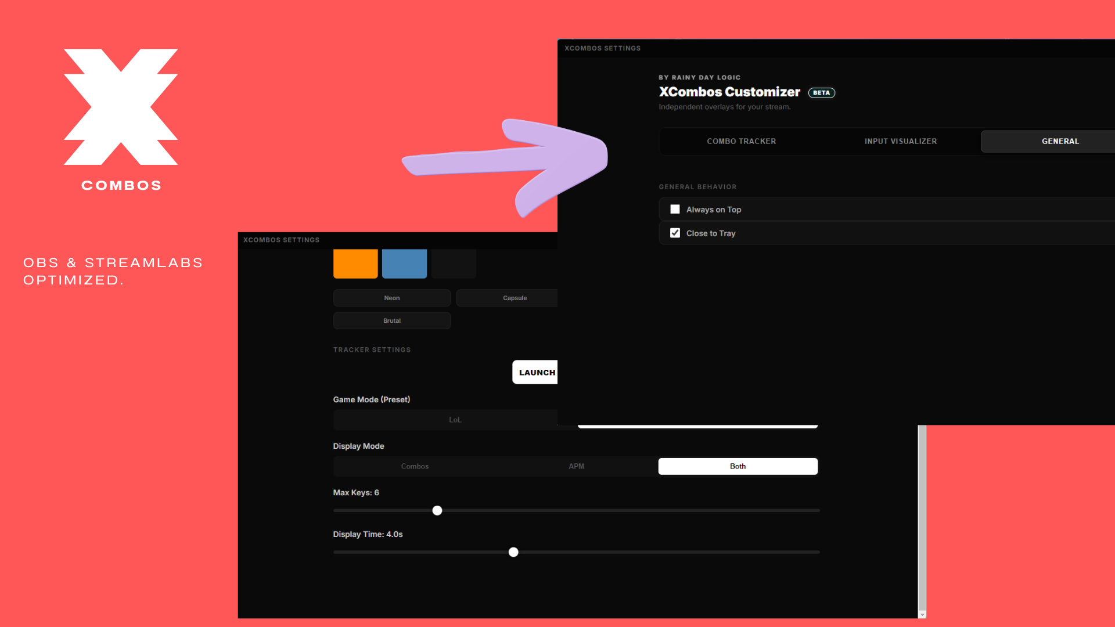Choose the Capsule style button
Image resolution: width=1115 pixels, height=627 pixels.
tap(507, 298)
